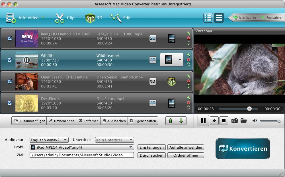
Task: Click the Registrieren link
Action: pos(272,18)
